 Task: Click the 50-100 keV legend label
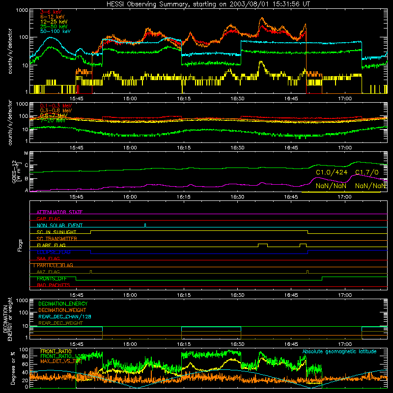pyautogui.click(x=56, y=31)
